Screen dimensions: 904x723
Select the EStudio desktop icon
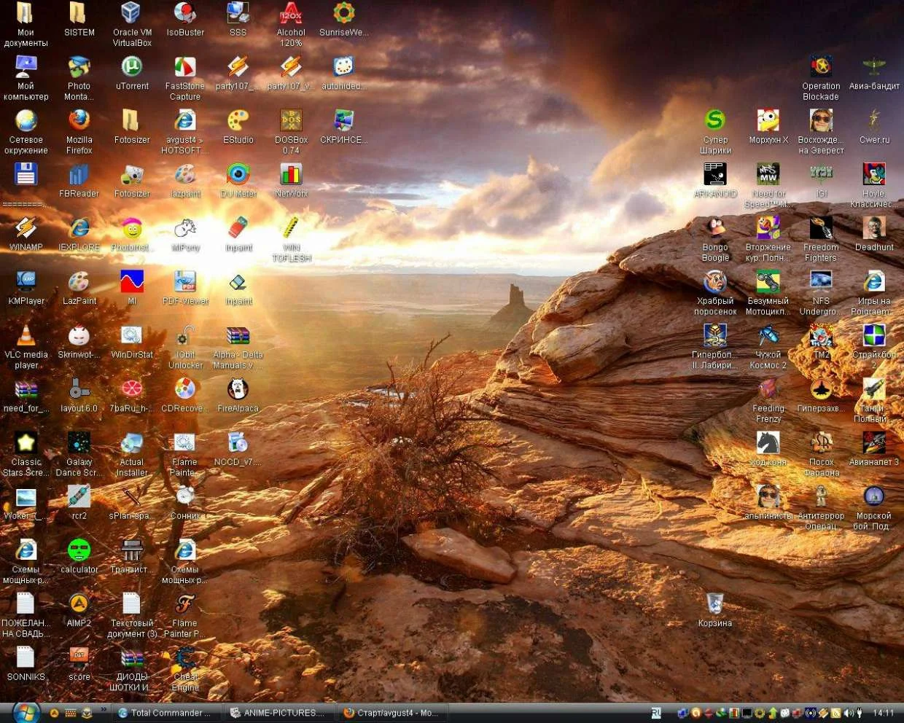(238, 126)
